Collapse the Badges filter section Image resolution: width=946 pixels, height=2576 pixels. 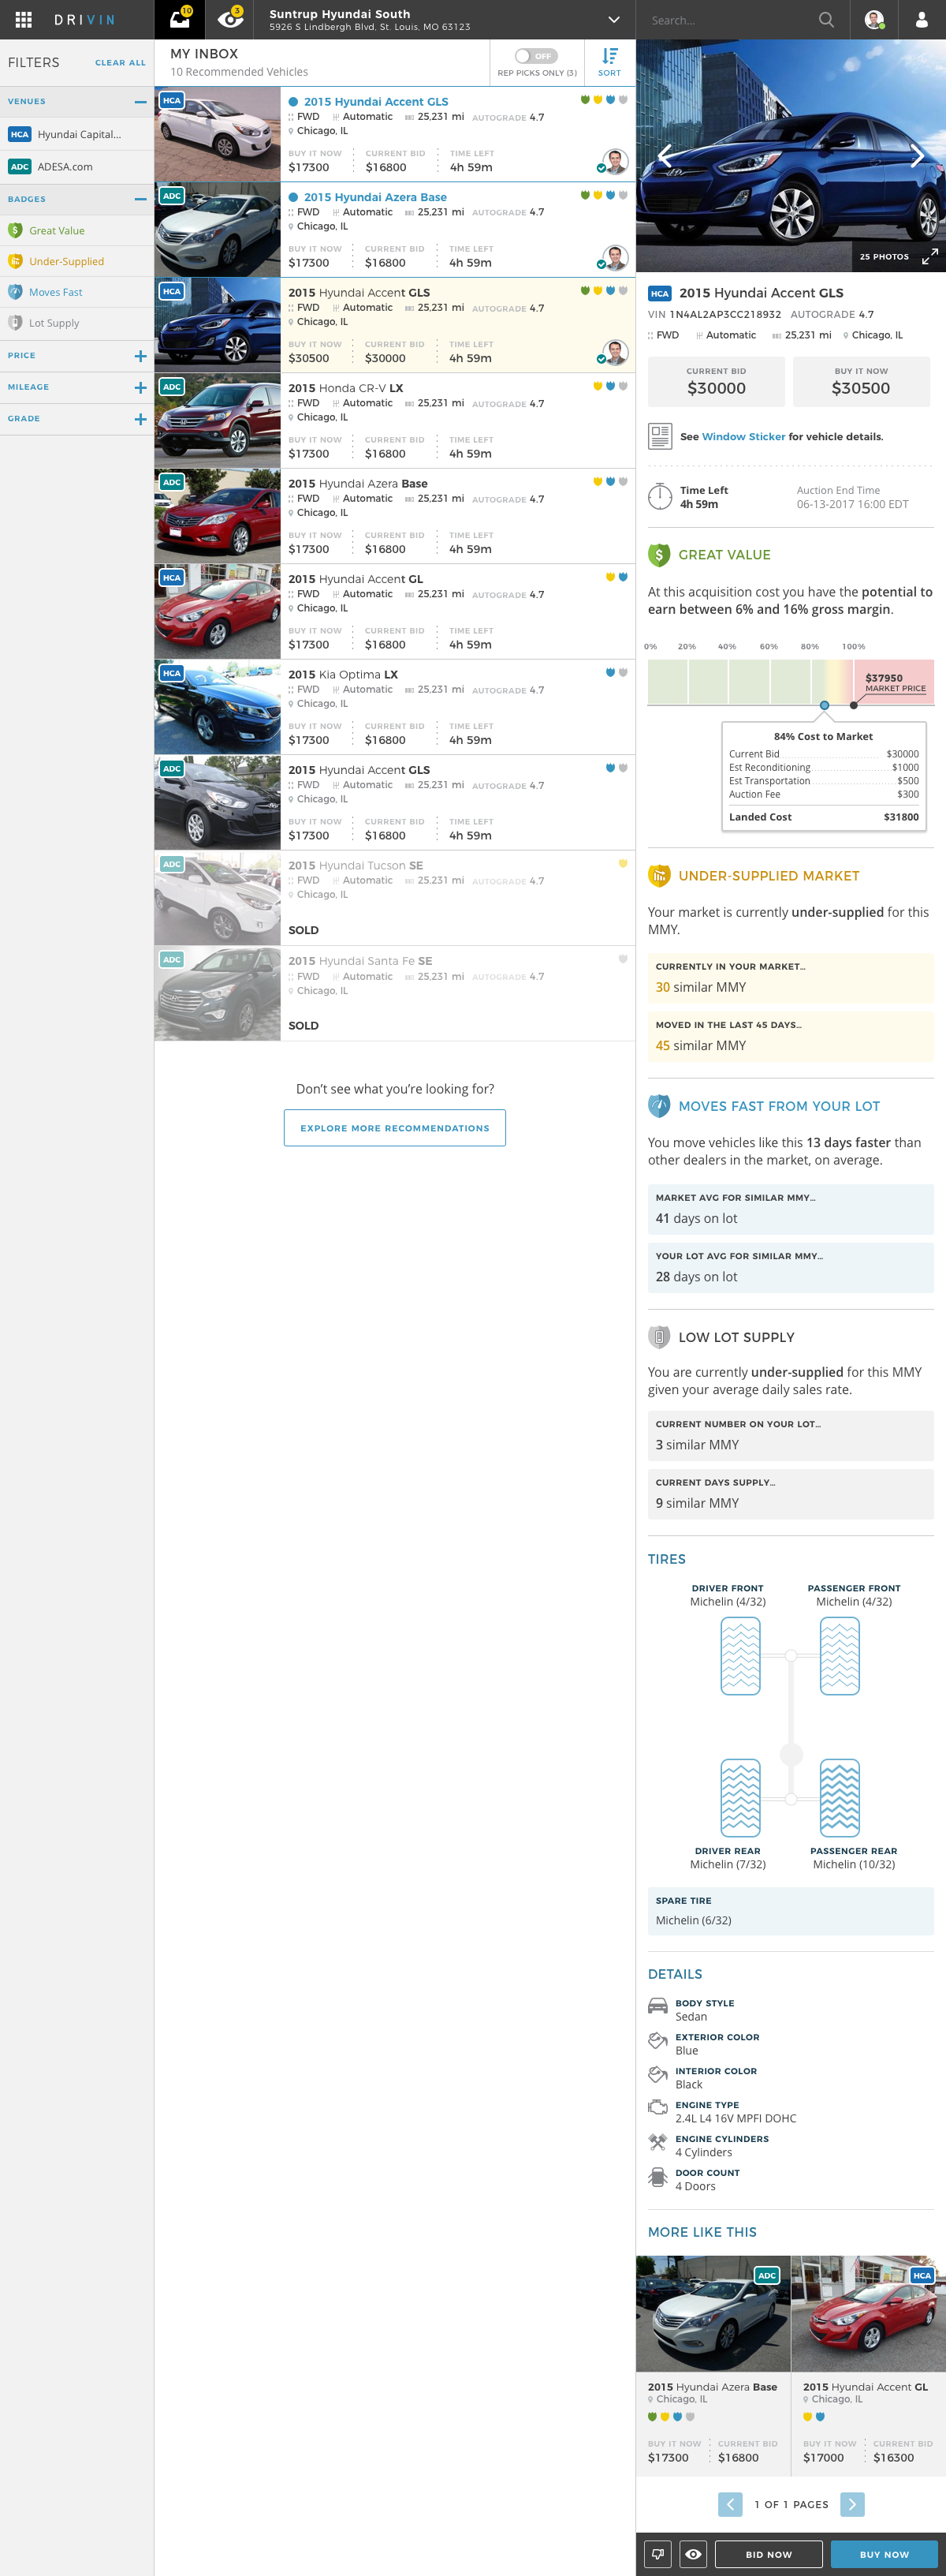(x=140, y=199)
